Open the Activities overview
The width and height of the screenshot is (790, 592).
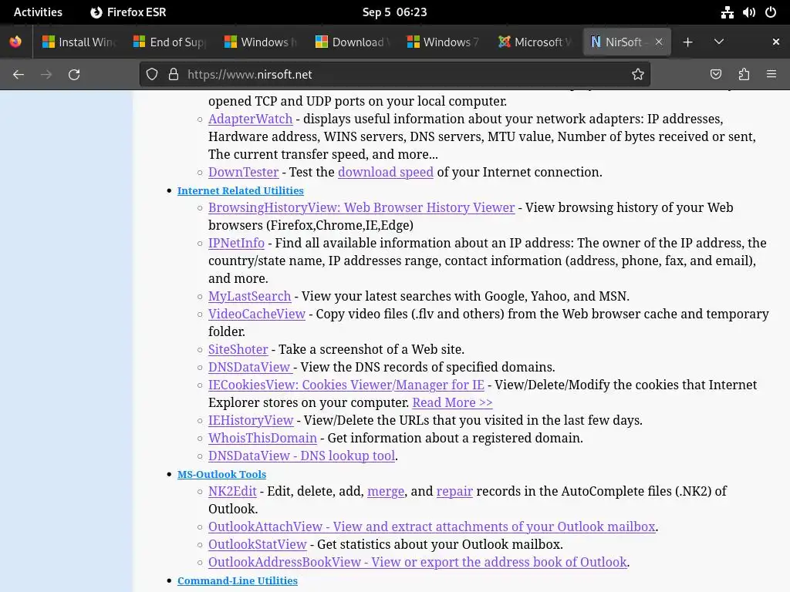pyautogui.click(x=38, y=12)
